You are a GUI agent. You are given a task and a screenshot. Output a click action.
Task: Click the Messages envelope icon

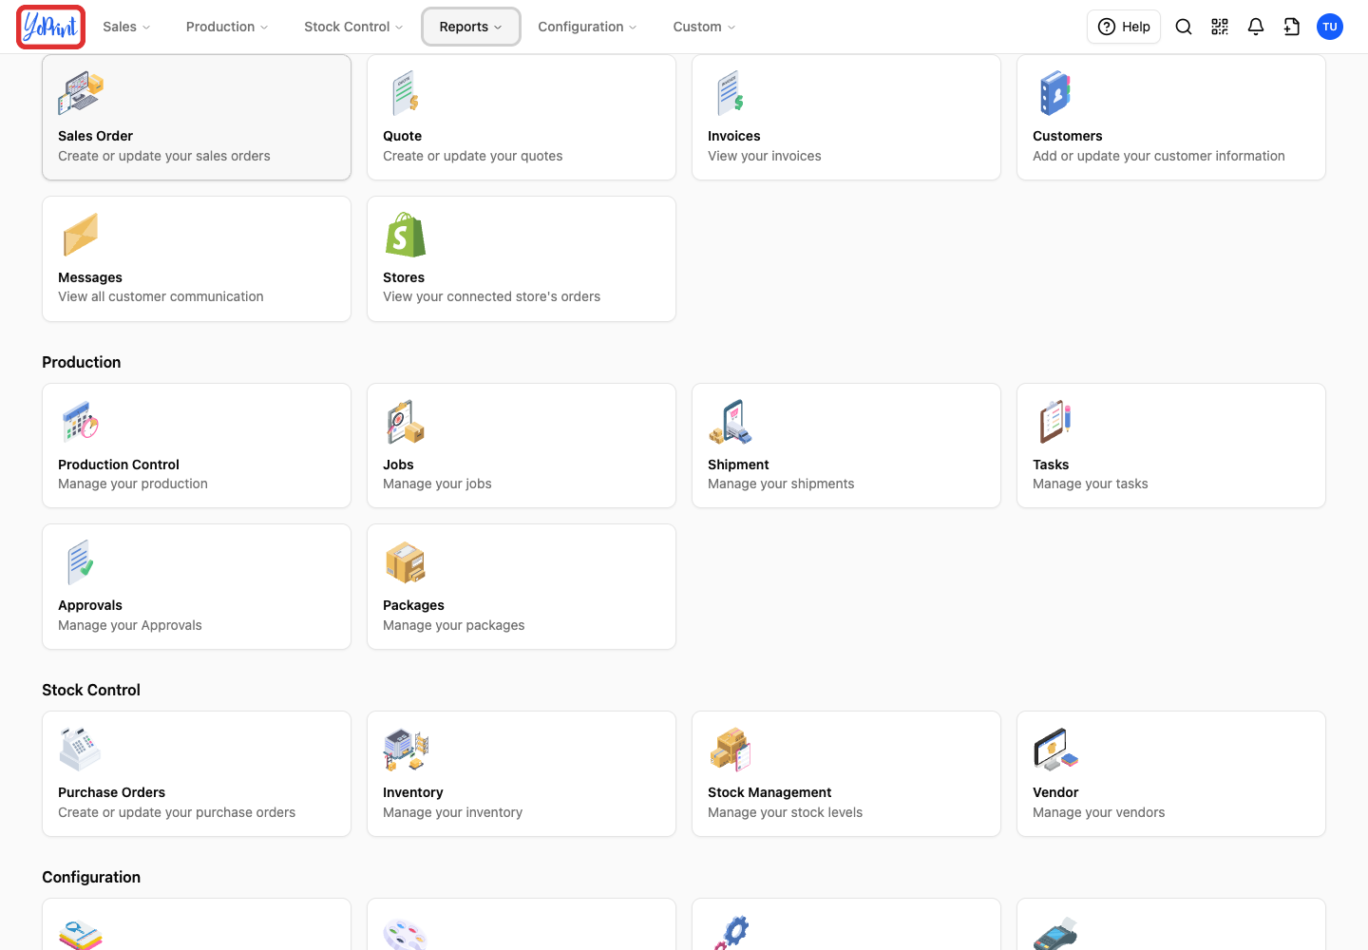click(x=81, y=235)
